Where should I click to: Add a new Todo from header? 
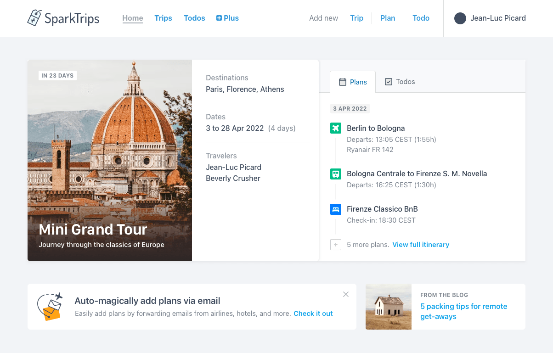coord(421,18)
